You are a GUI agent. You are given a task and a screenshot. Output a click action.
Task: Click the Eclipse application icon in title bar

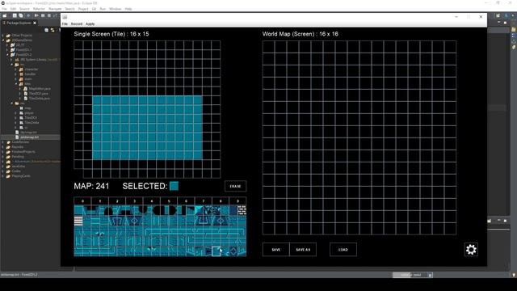3,3
